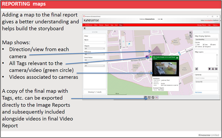Viewport: 222px width, 138px height.
Task: Open the Event Action filter dropdown
Action: pos(95,60)
